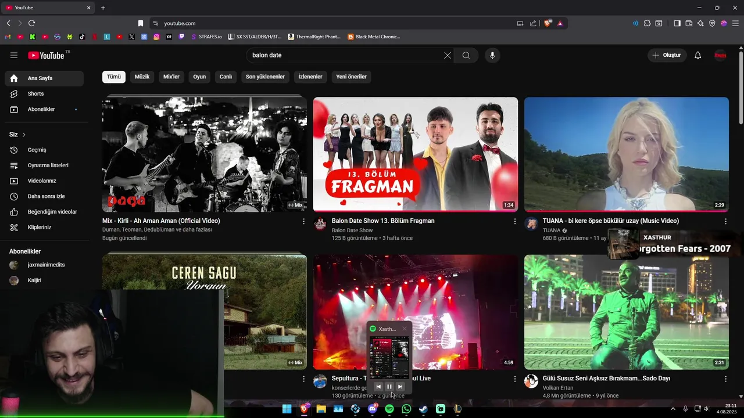
Task: Open more options for the TUANA video
Action: (725, 221)
